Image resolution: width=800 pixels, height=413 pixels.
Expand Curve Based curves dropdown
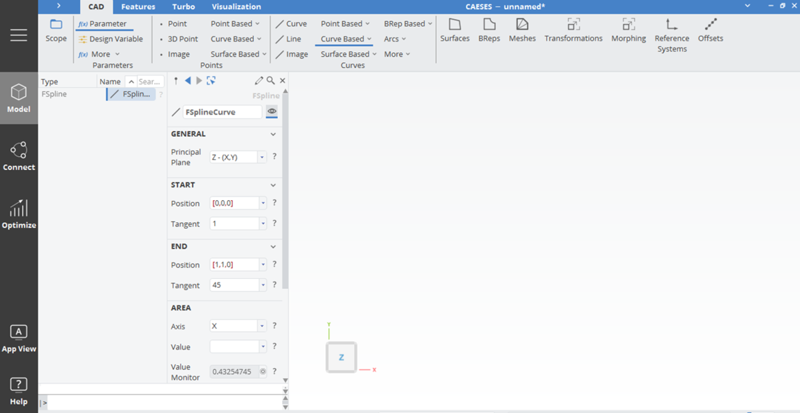[346, 39]
